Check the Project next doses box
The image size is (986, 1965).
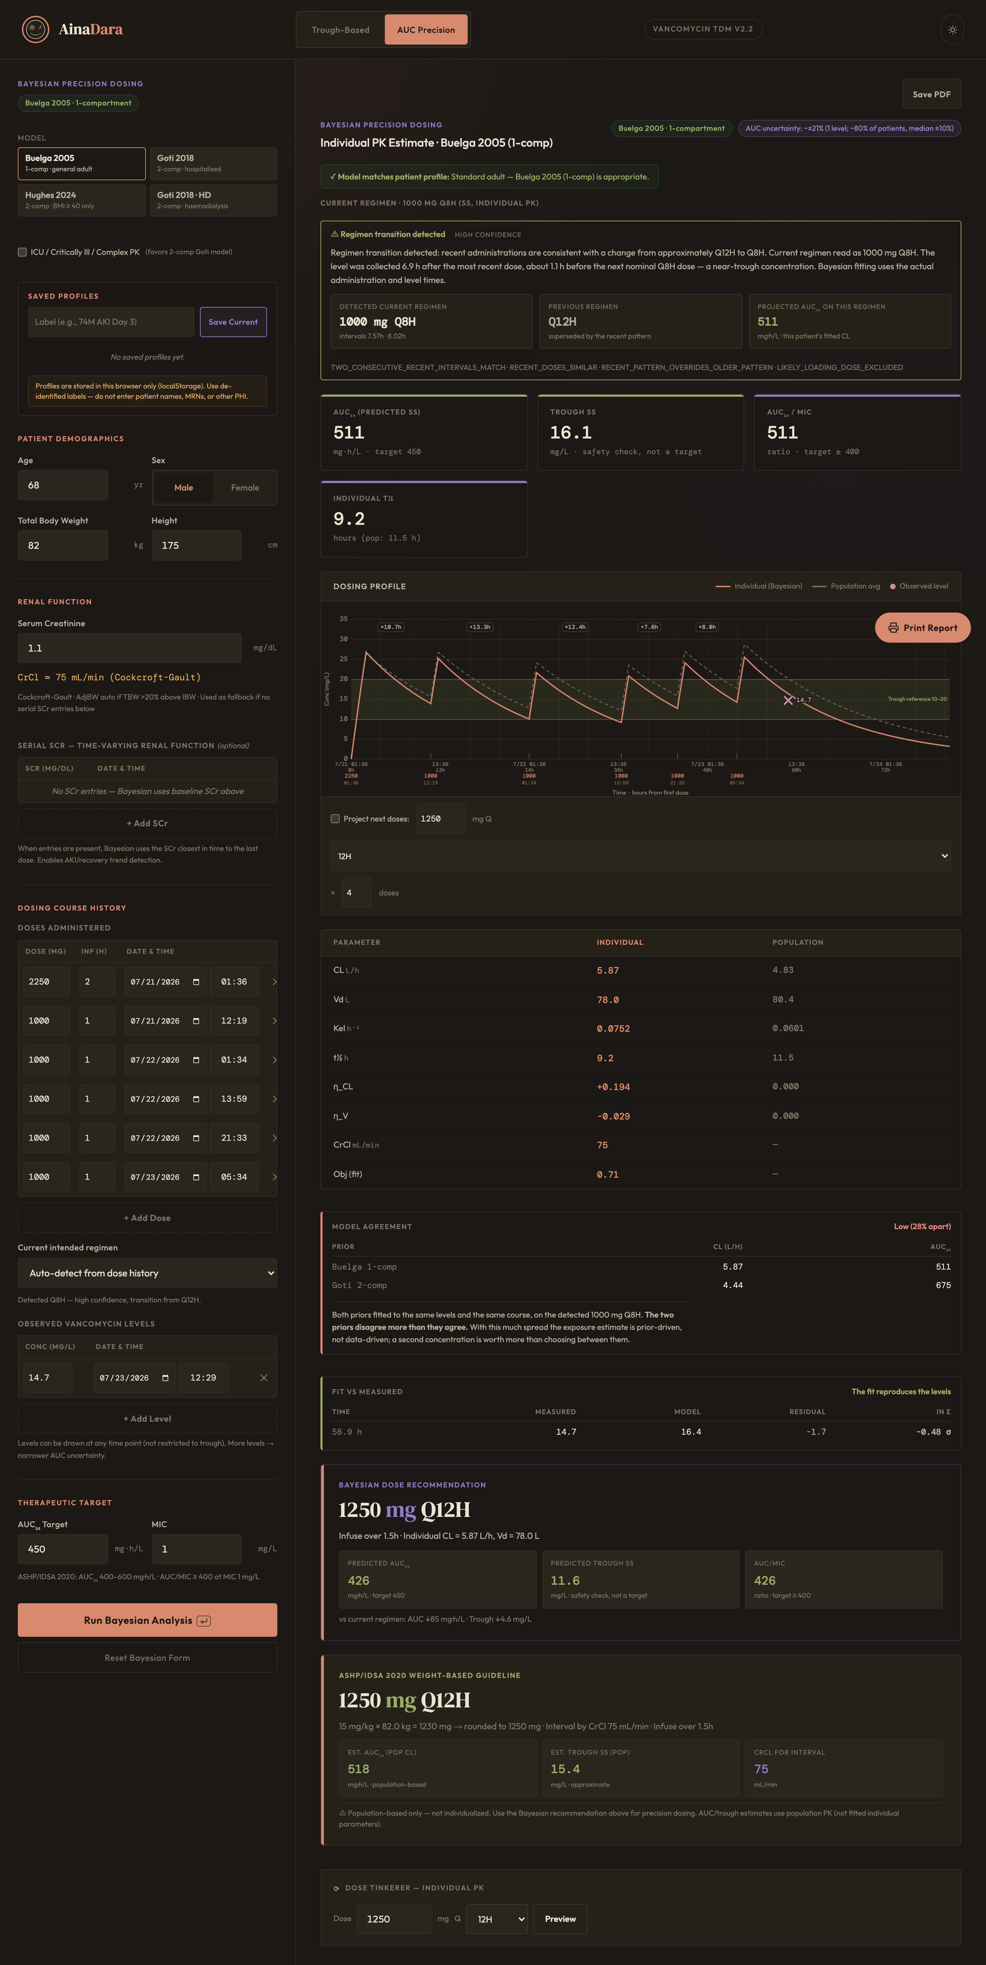[335, 818]
